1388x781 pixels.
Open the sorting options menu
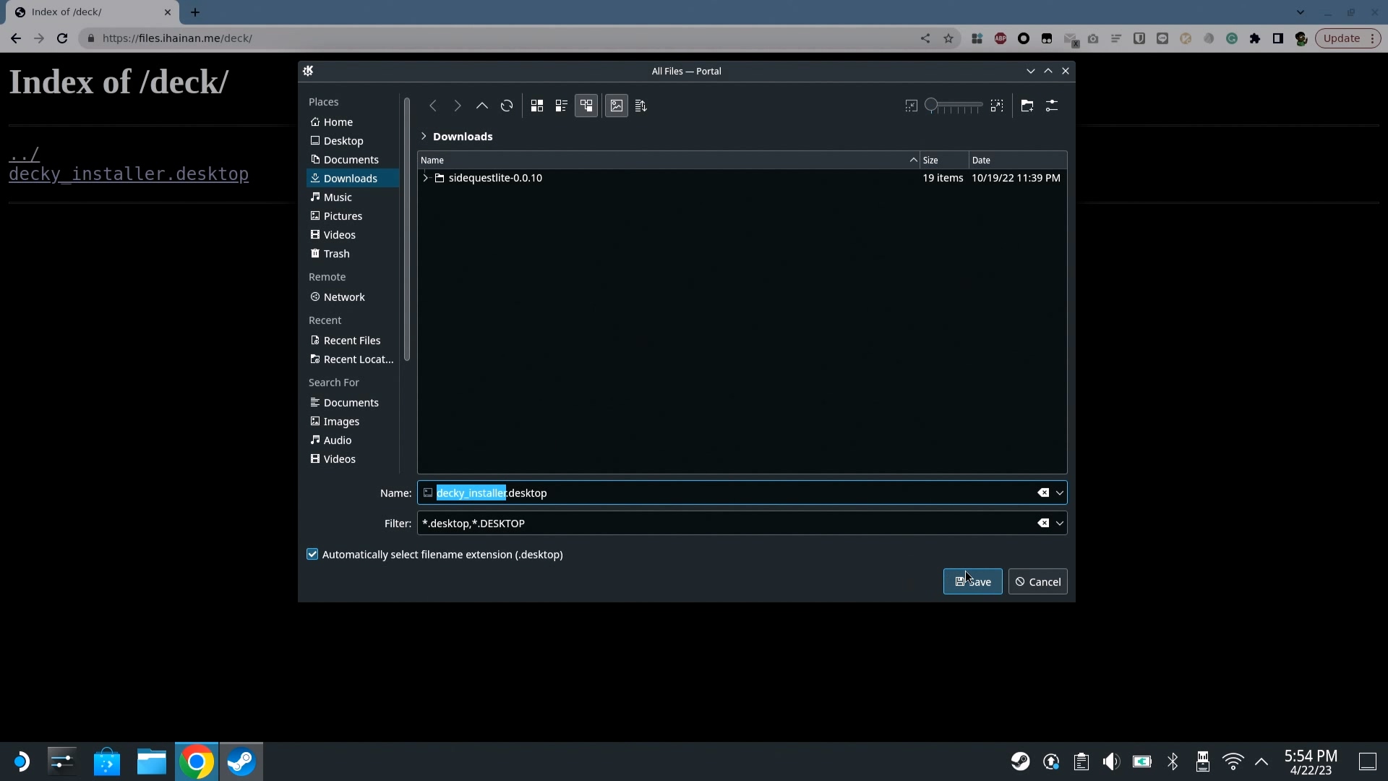pyautogui.click(x=641, y=106)
